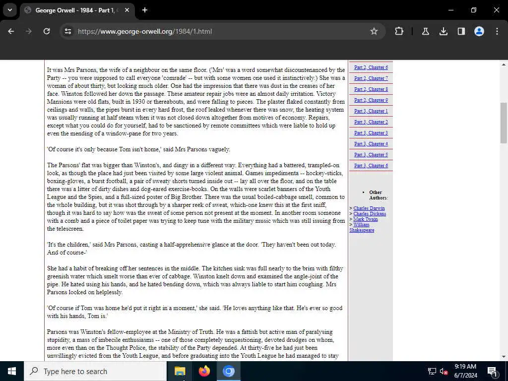Viewport: 508px width, 381px height.
Task: View site information icon in address bar
Action: (67, 31)
